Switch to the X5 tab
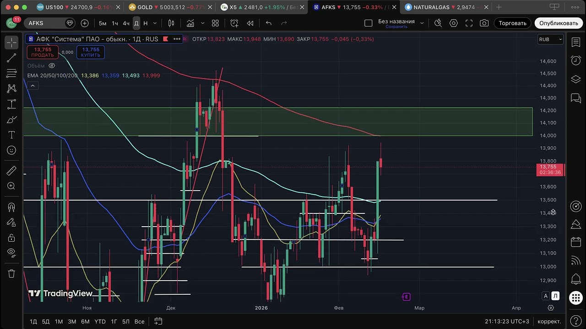The width and height of the screenshot is (586, 329). (261, 7)
